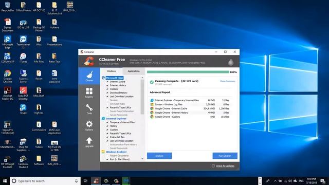
Task: Open the Tools wrench section in sidebar
Action: 89,109
